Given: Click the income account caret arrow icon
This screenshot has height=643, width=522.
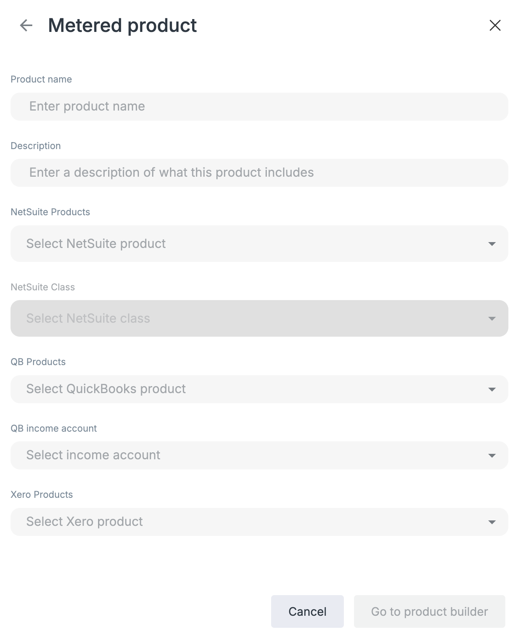Looking at the screenshot, I should (x=492, y=456).
